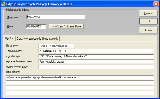This screenshot has height=99, width=160.
Task: Insert current date with Wstaw Aktualną Datę
Action: 66,26
